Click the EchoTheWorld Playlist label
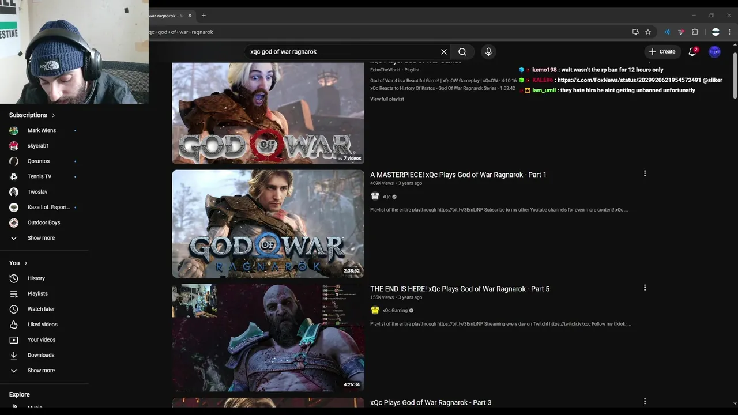This screenshot has height=415, width=738. point(395,70)
